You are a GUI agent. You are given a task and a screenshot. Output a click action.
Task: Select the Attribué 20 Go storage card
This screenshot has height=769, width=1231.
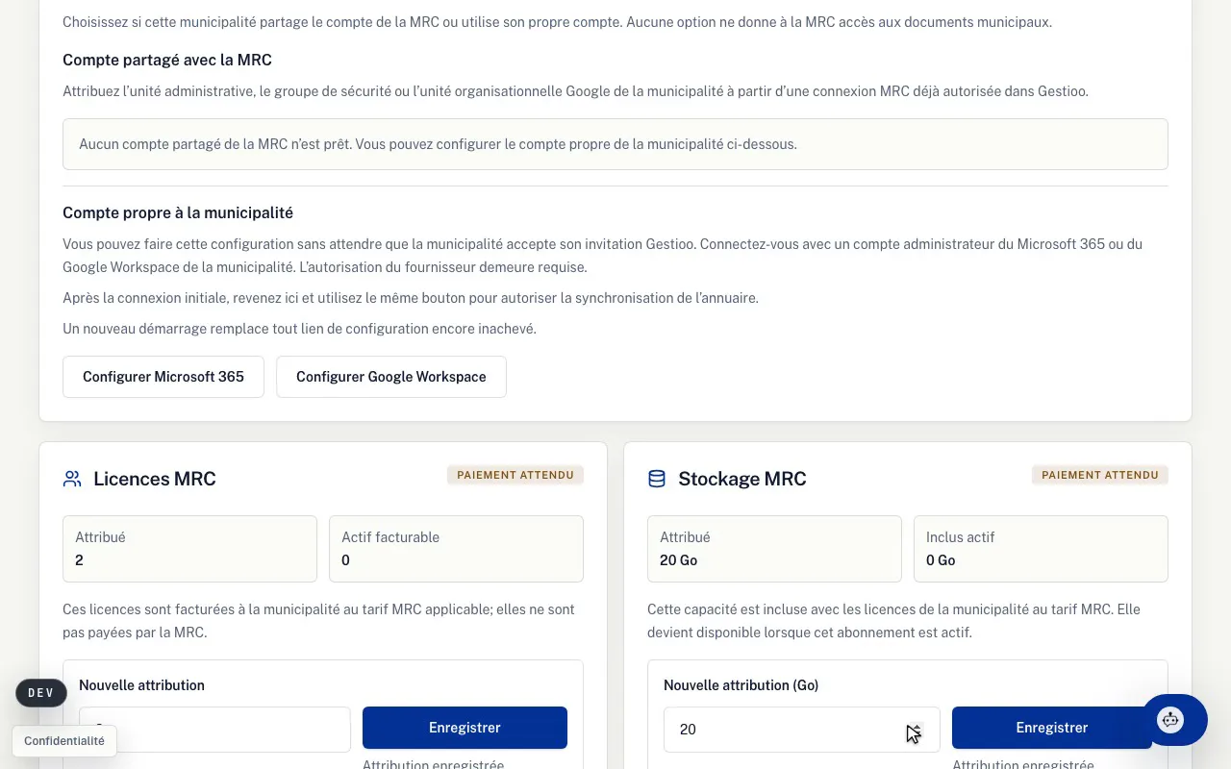tap(774, 549)
